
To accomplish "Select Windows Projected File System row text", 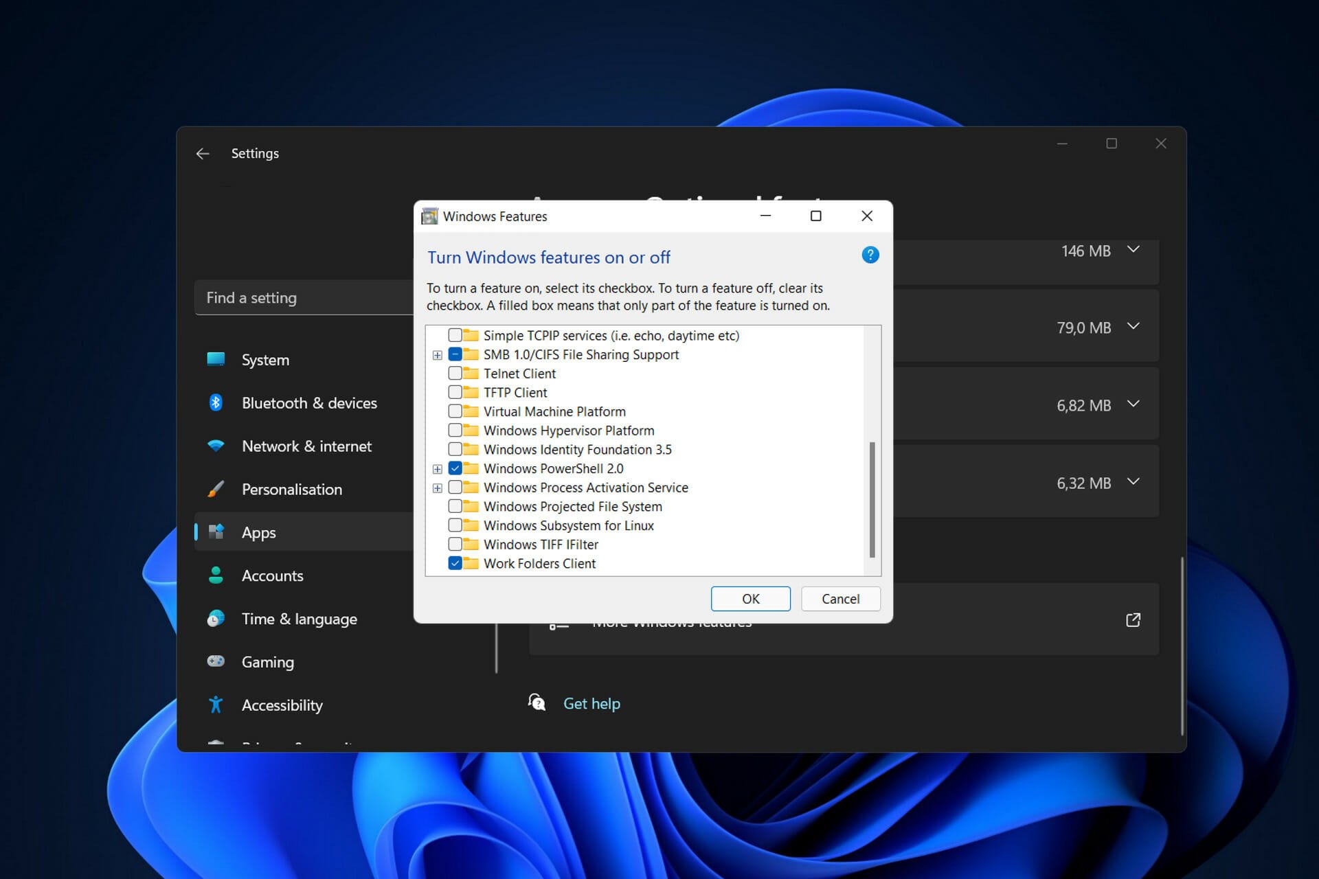I will pos(573,507).
